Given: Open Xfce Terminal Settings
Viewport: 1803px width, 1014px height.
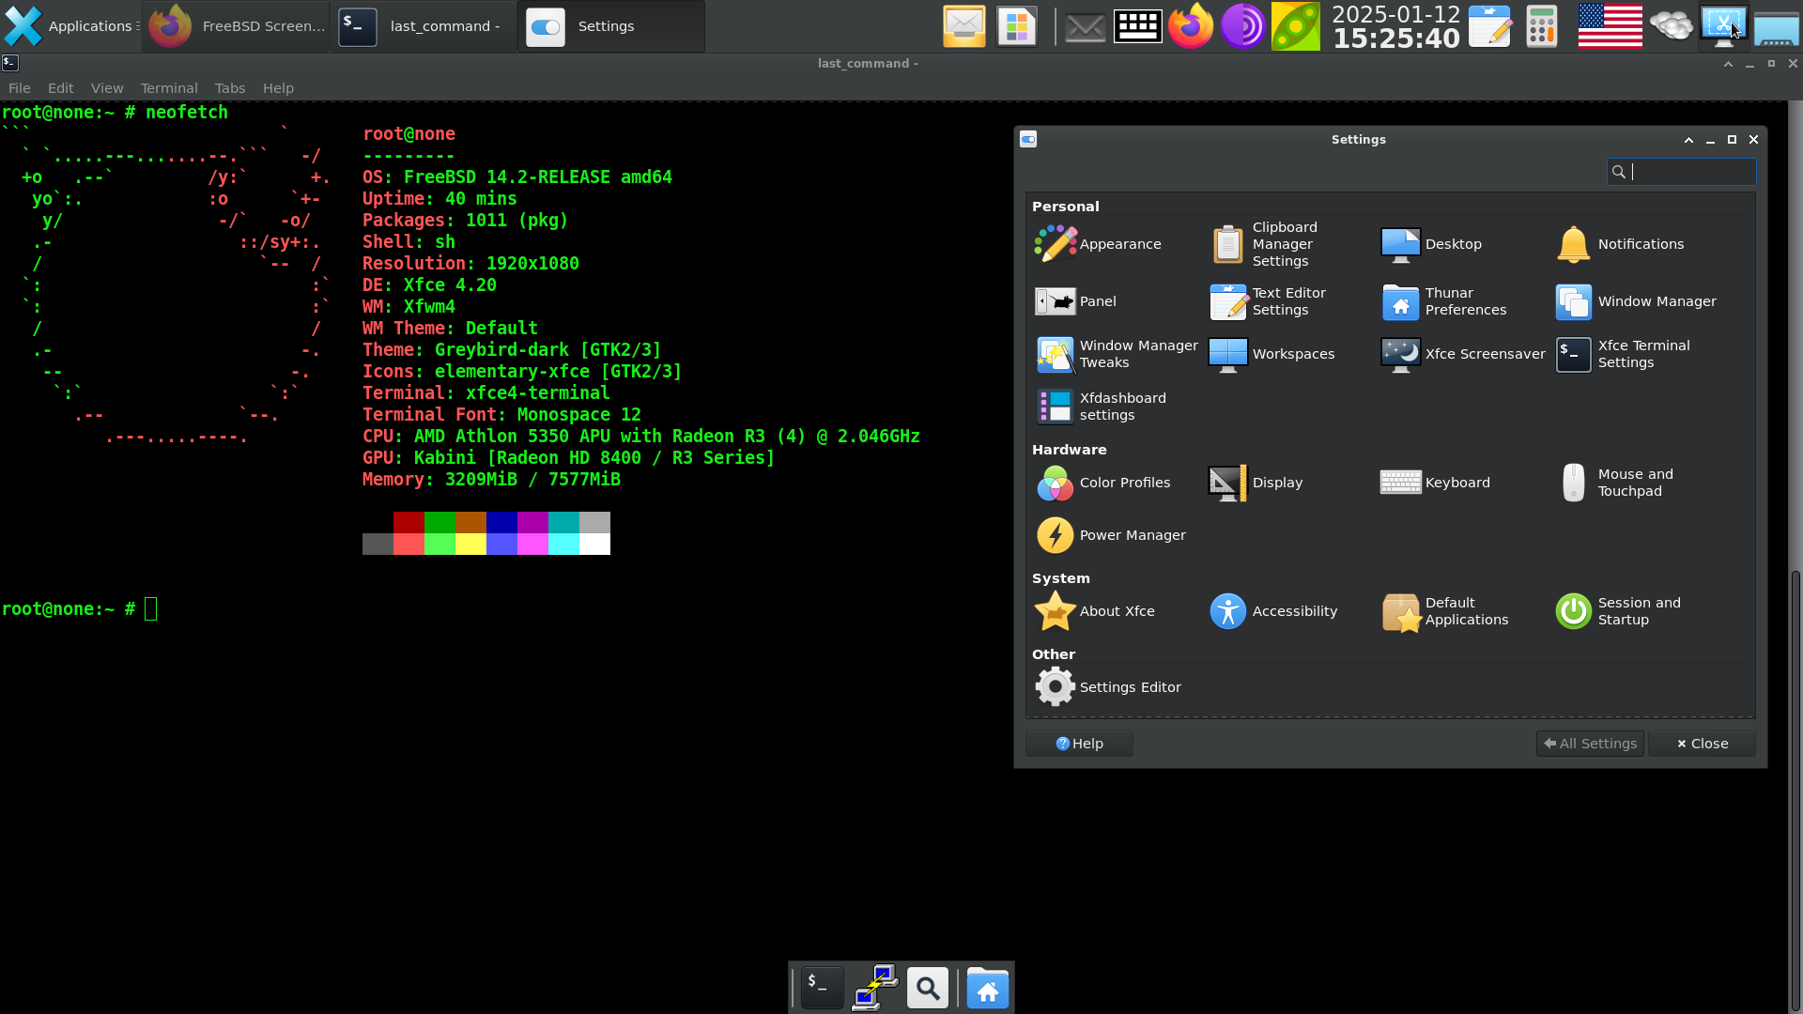Looking at the screenshot, I should pyautogui.click(x=1623, y=354).
